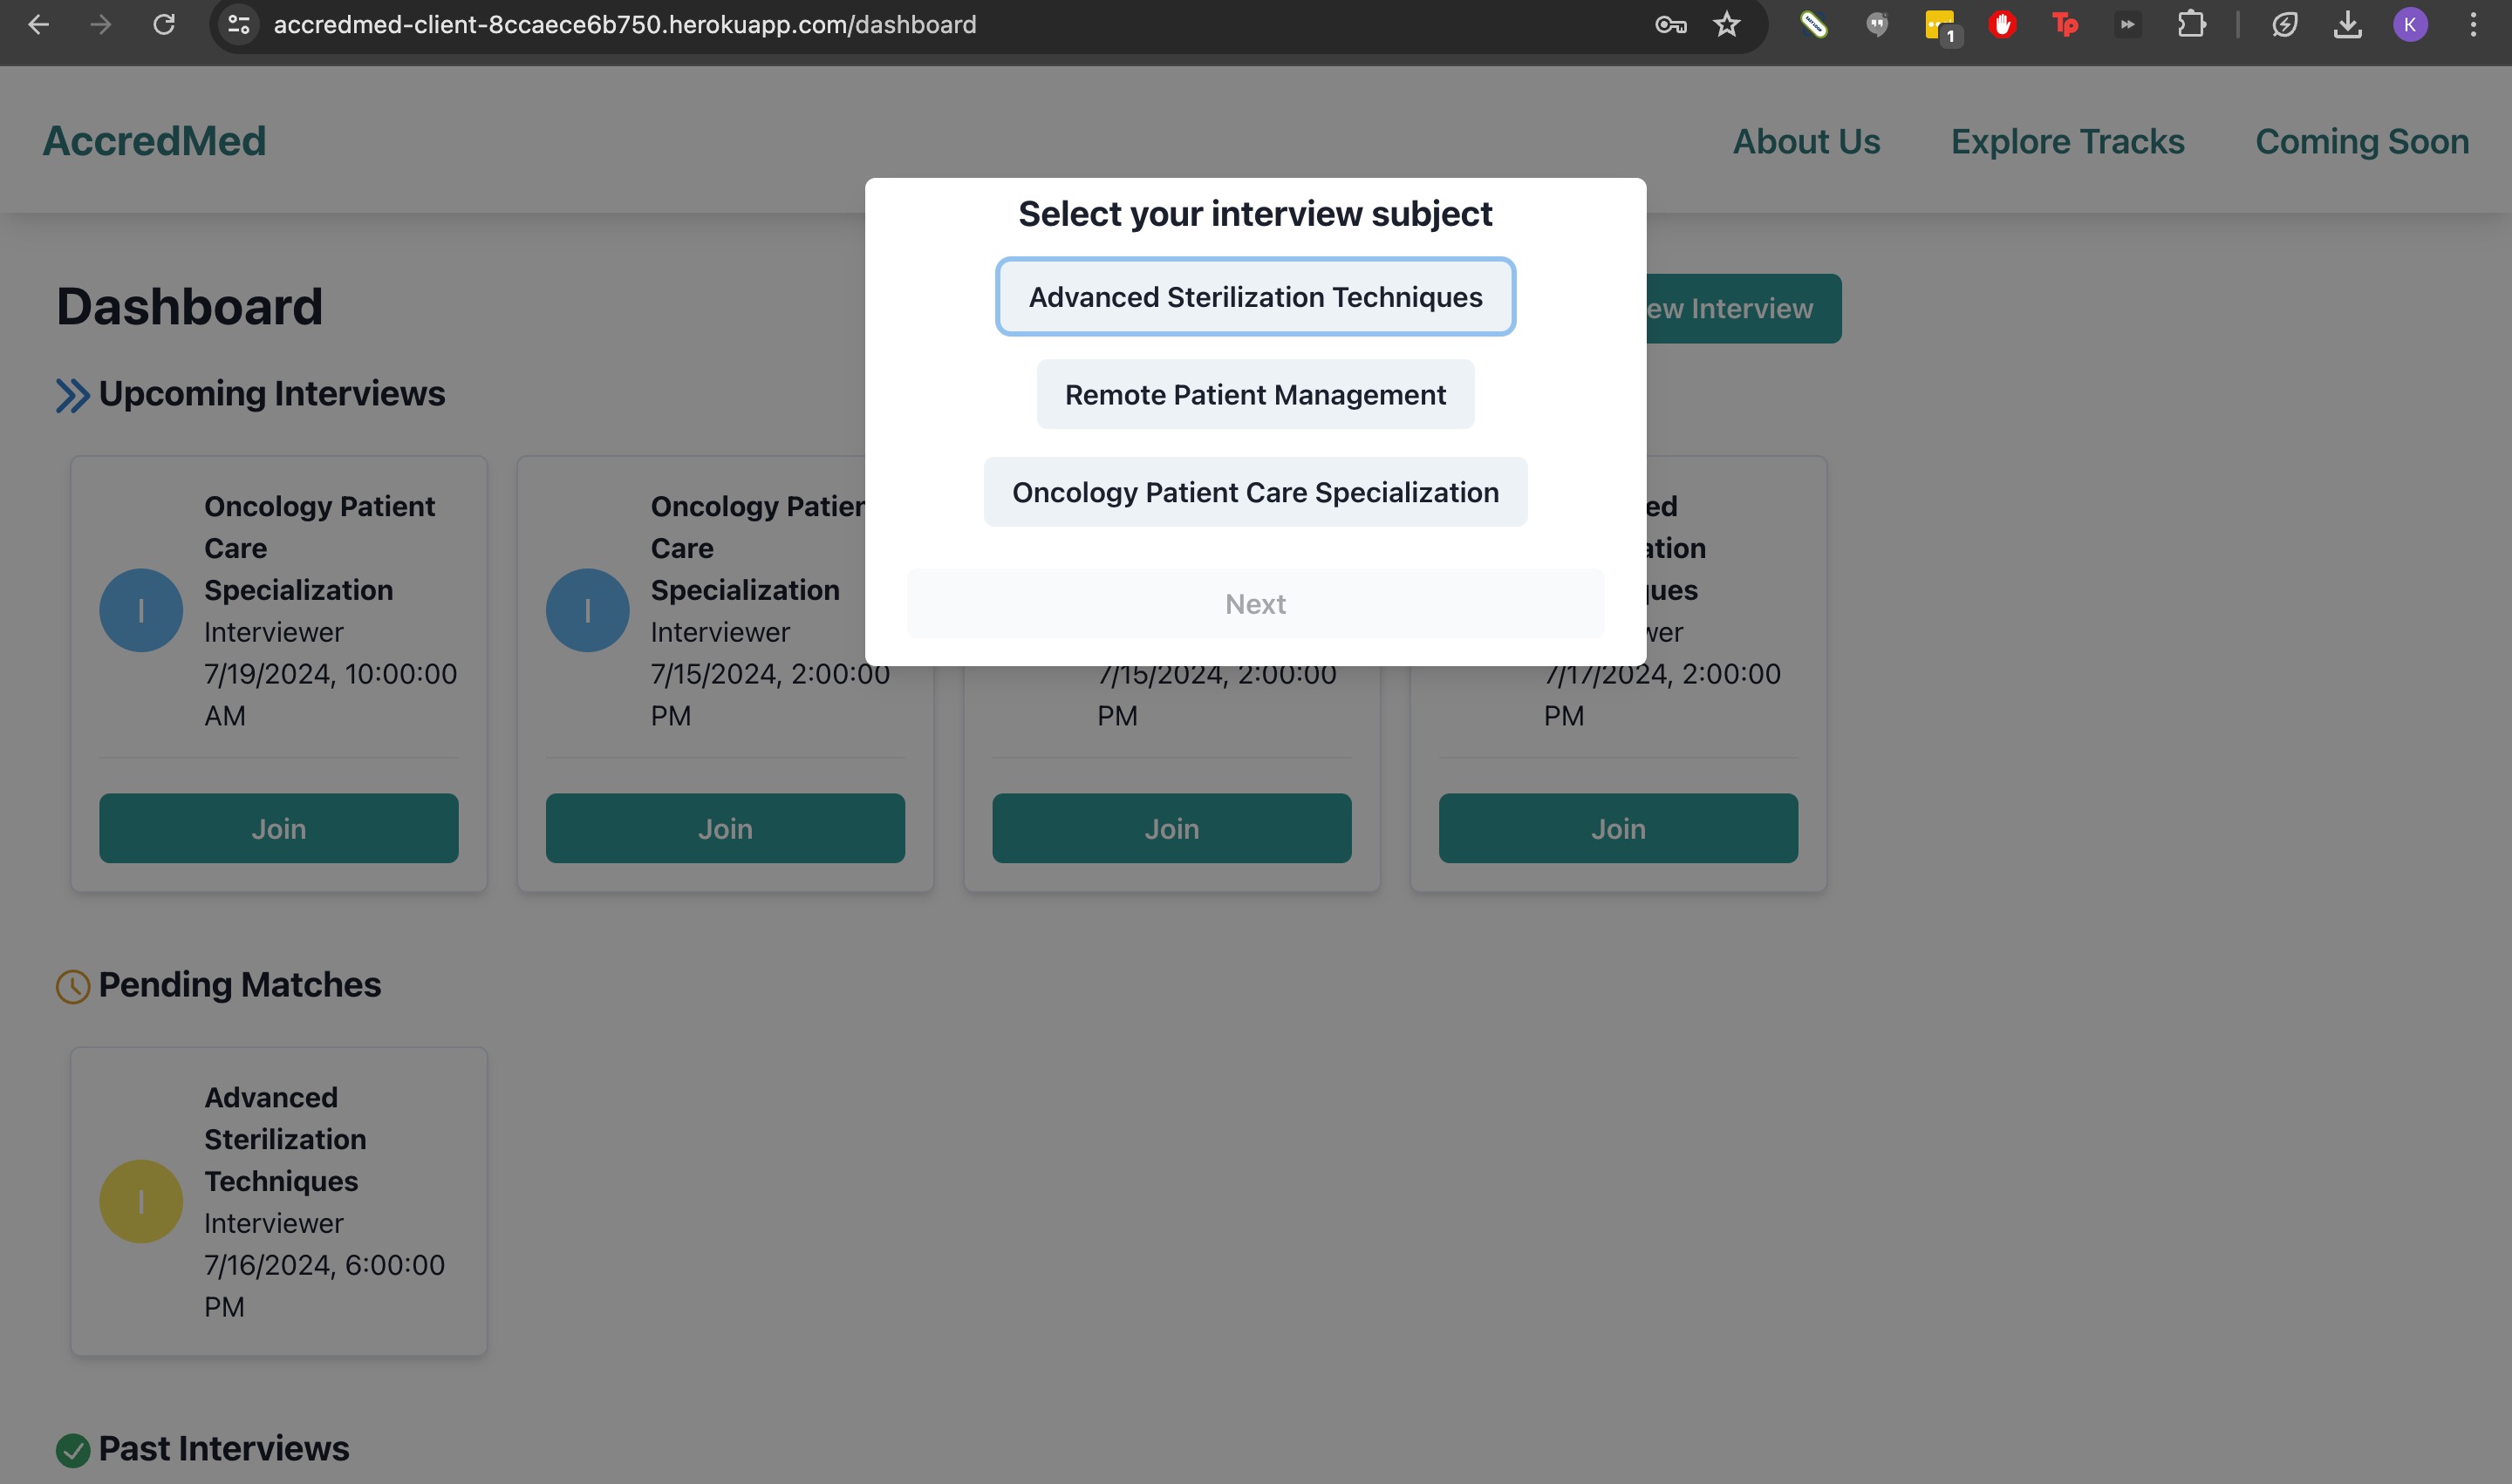Open Chrome downloads icon

[x=2348, y=24]
